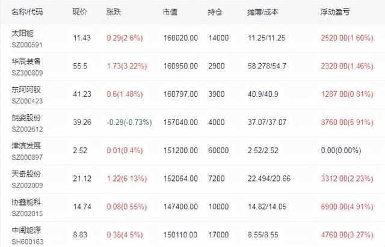385x247 pixels.
Task: Click cost value 40.9/40.9
Action: pyautogui.click(x=263, y=94)
